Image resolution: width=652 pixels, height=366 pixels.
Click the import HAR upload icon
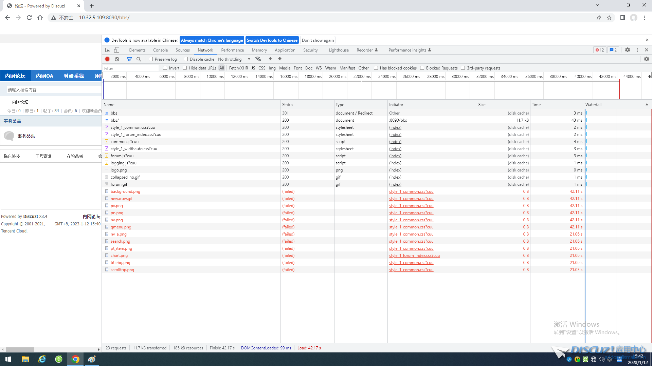(x=270, y=59)
